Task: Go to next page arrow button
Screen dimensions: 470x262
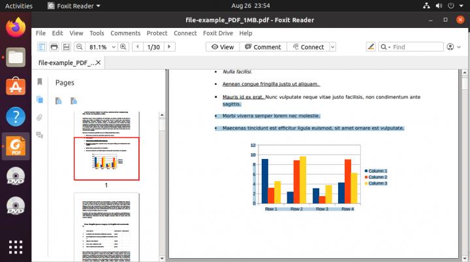Action: click(x=170, y=47)
